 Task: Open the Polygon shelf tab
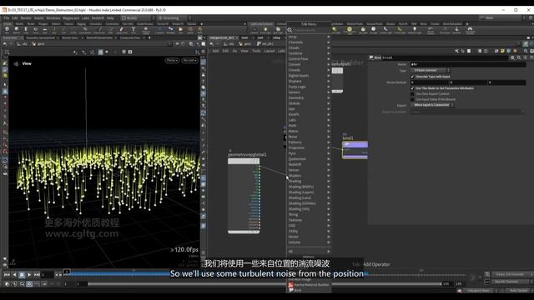(x=43, y=24)
